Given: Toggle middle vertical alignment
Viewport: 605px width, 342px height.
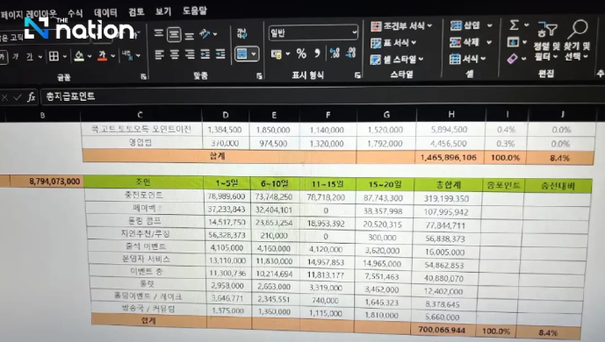Looking at the screenshot, I should tap(174, 35).
